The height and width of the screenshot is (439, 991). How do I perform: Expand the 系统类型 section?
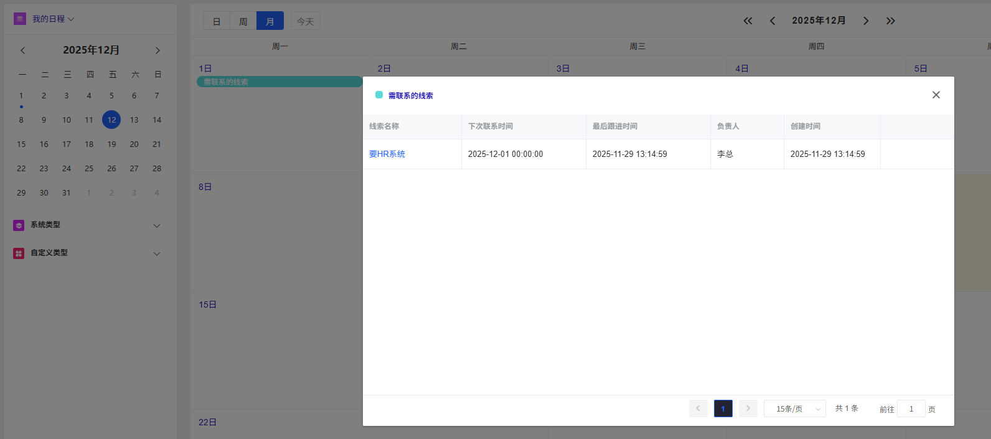click(x=157, y=225)
